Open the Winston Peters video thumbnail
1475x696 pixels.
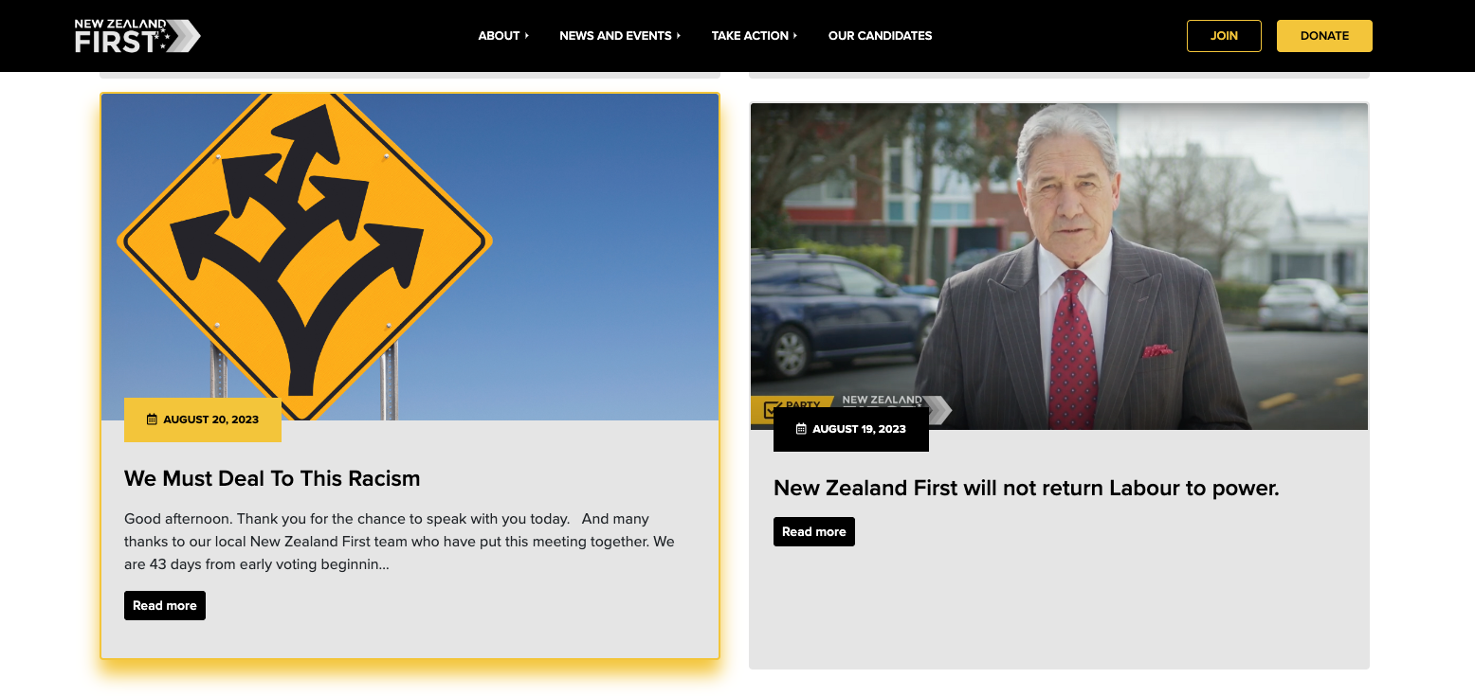[x=1059, y=266]
